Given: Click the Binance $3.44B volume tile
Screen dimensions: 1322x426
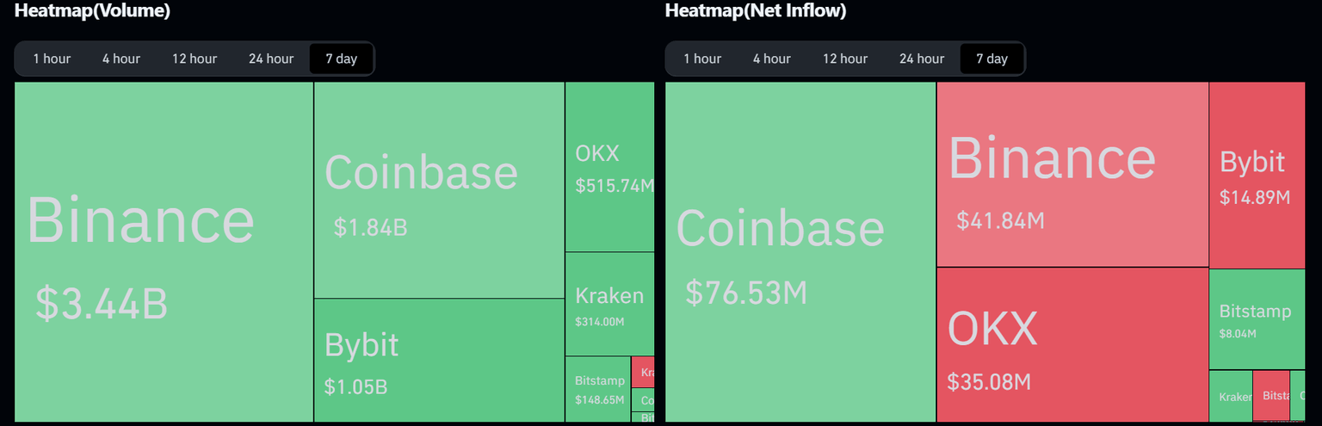Looking at the screenshot, I should click(x=164, y=251).
